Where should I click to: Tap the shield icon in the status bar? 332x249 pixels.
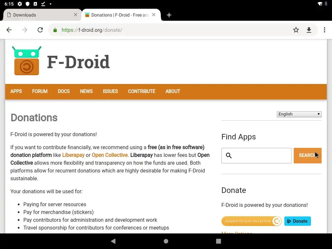tap(28, 4)
